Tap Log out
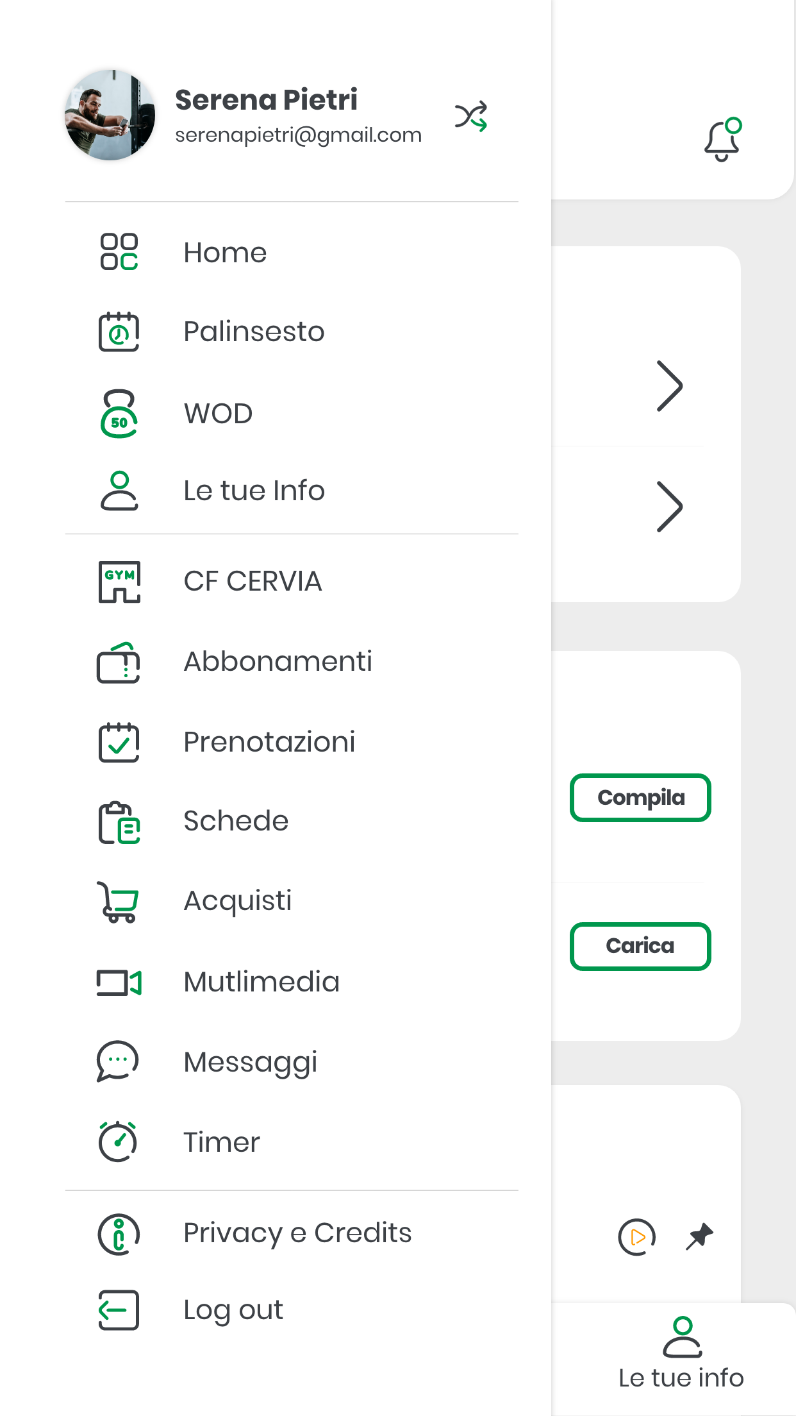796x1416 pixels. [233, 1310]
